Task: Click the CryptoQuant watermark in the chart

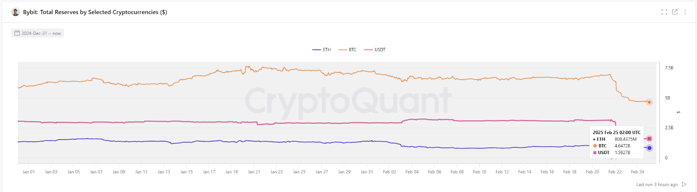Action: click(348, 101)
